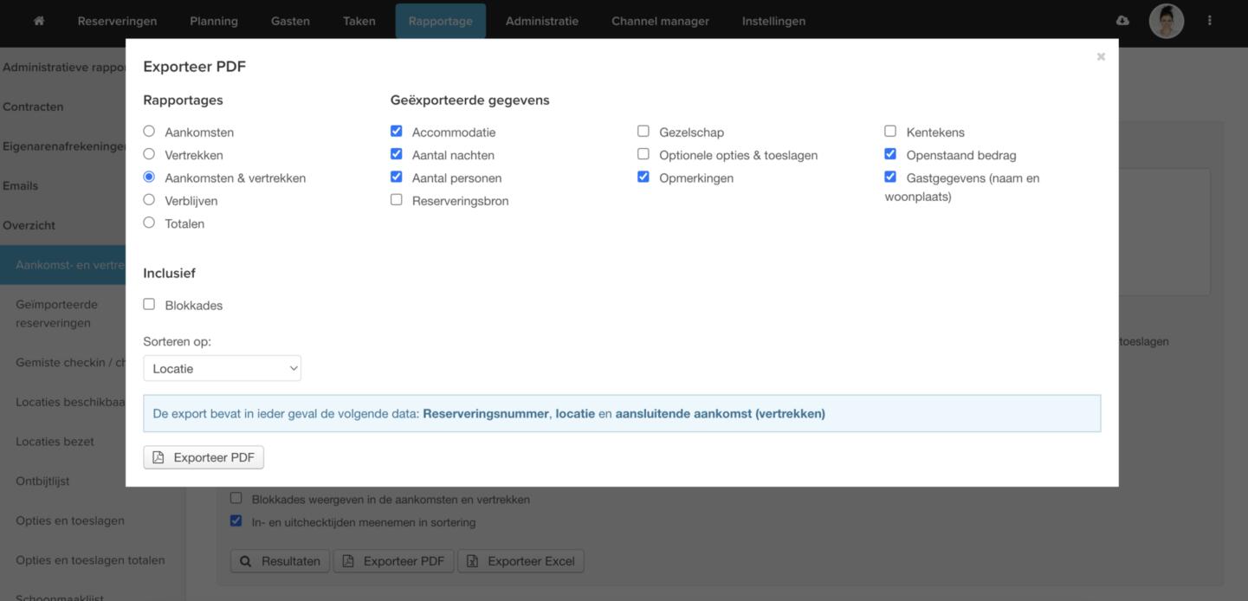Toggle the Gezelschap checkbox
1248x601 pixels.
point(643,132)
